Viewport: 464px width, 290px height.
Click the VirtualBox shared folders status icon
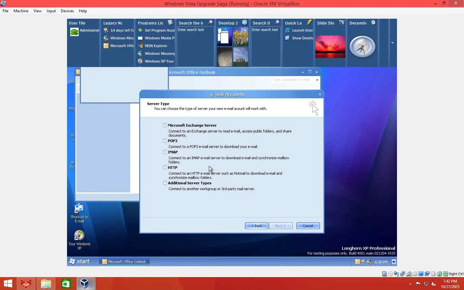click(x=415, y=274)
